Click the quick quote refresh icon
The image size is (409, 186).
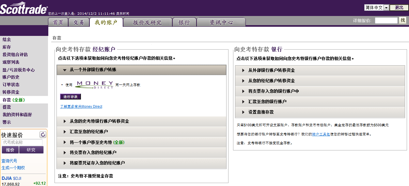click(x=43, y=134)
